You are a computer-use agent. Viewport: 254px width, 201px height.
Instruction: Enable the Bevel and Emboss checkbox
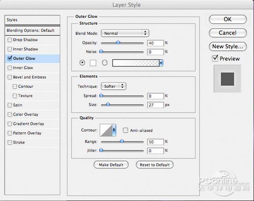(10, 77)
